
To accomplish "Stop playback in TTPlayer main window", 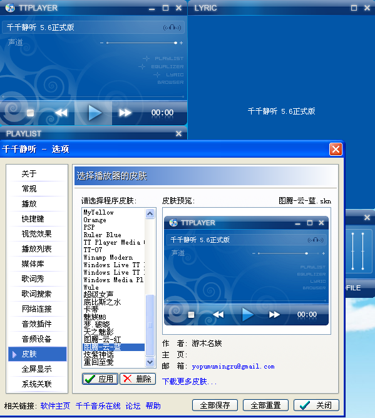I will coord(31,113).
